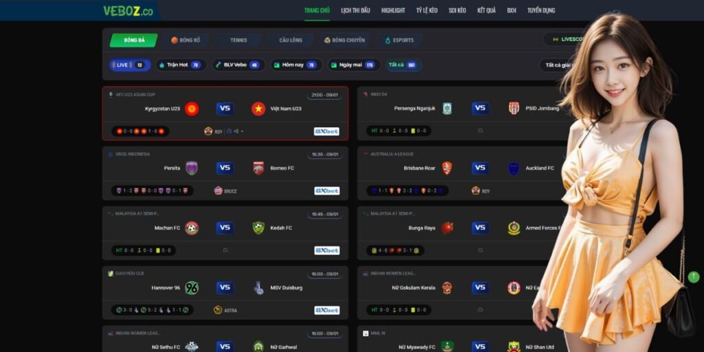Open the Persita vs Borneo FC match card
Screen dimensions: 704x352
tap(225, 173)
